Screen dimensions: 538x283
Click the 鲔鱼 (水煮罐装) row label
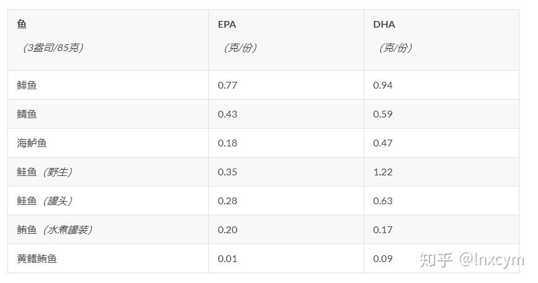click(55, 229)
